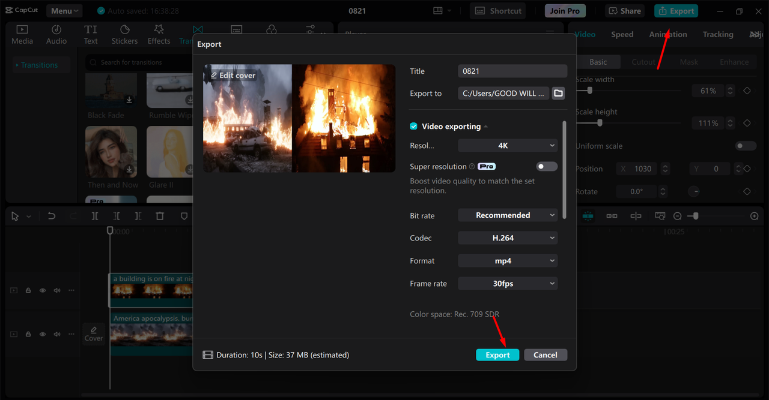Viewport: 769px width, 400px height.
Task: Click the timeline zoom out magnifier
Action: pos(677,216)
